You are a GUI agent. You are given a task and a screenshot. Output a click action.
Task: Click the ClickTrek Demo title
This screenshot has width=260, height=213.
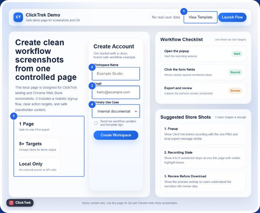point(43,15)
